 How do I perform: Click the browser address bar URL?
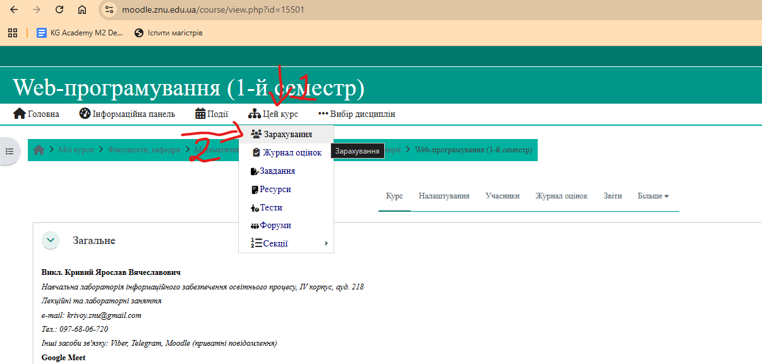point(217,9)
